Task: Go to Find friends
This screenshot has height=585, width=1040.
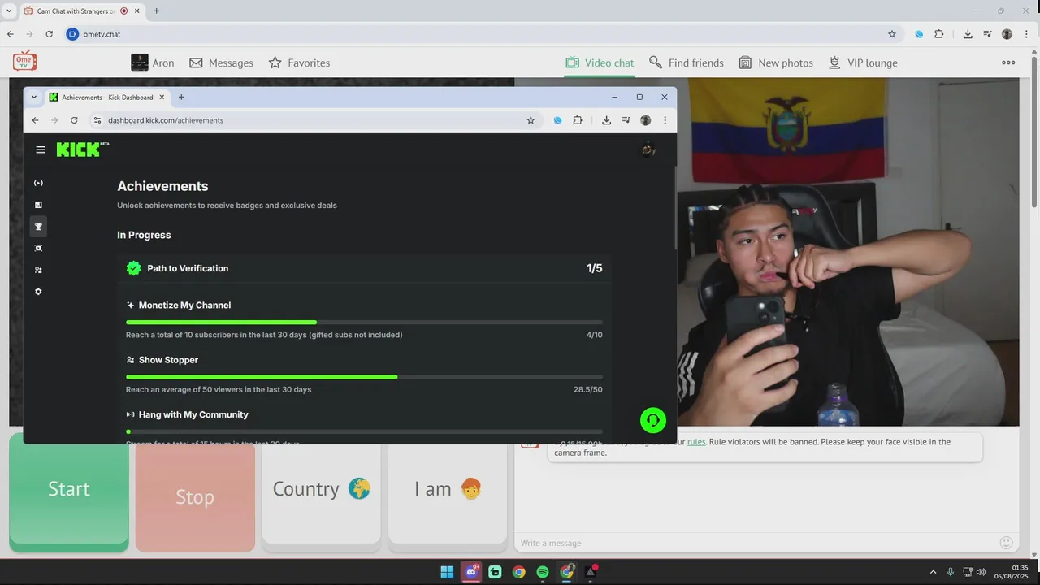Action: point(686,63)
